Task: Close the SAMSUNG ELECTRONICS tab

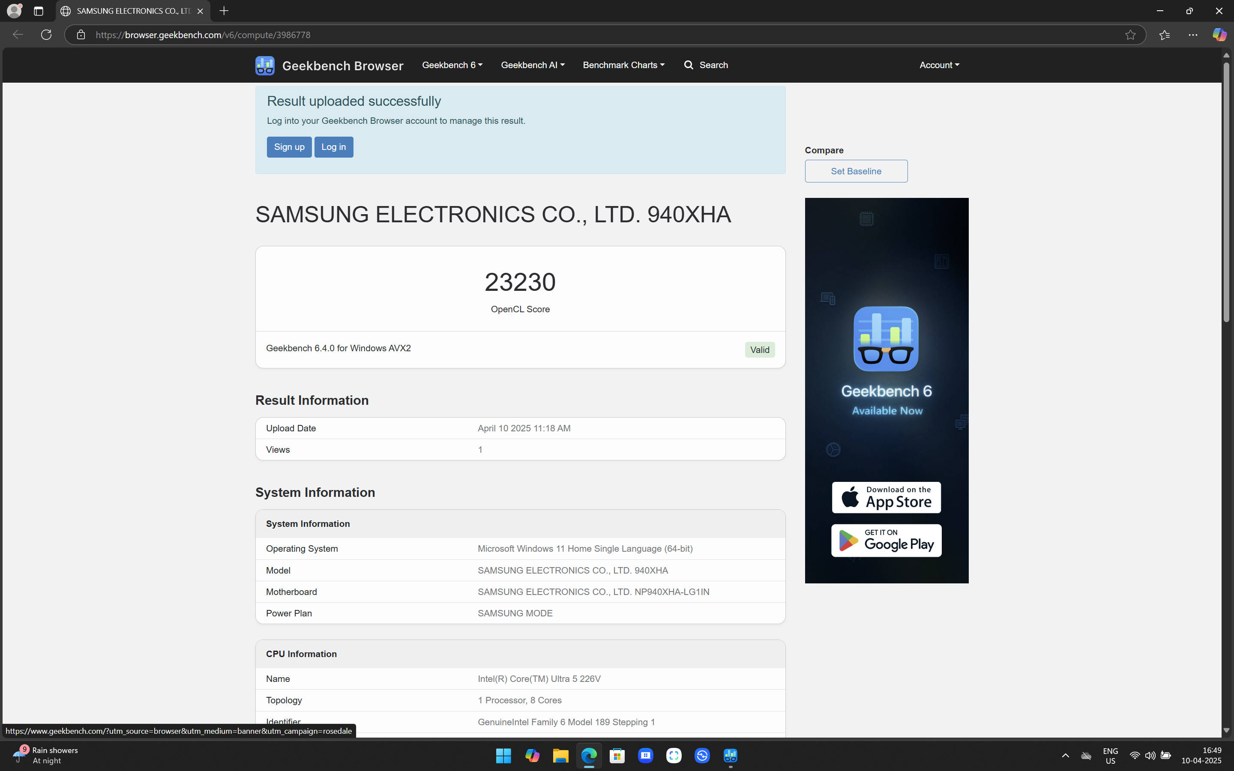Action: [201, 11]
